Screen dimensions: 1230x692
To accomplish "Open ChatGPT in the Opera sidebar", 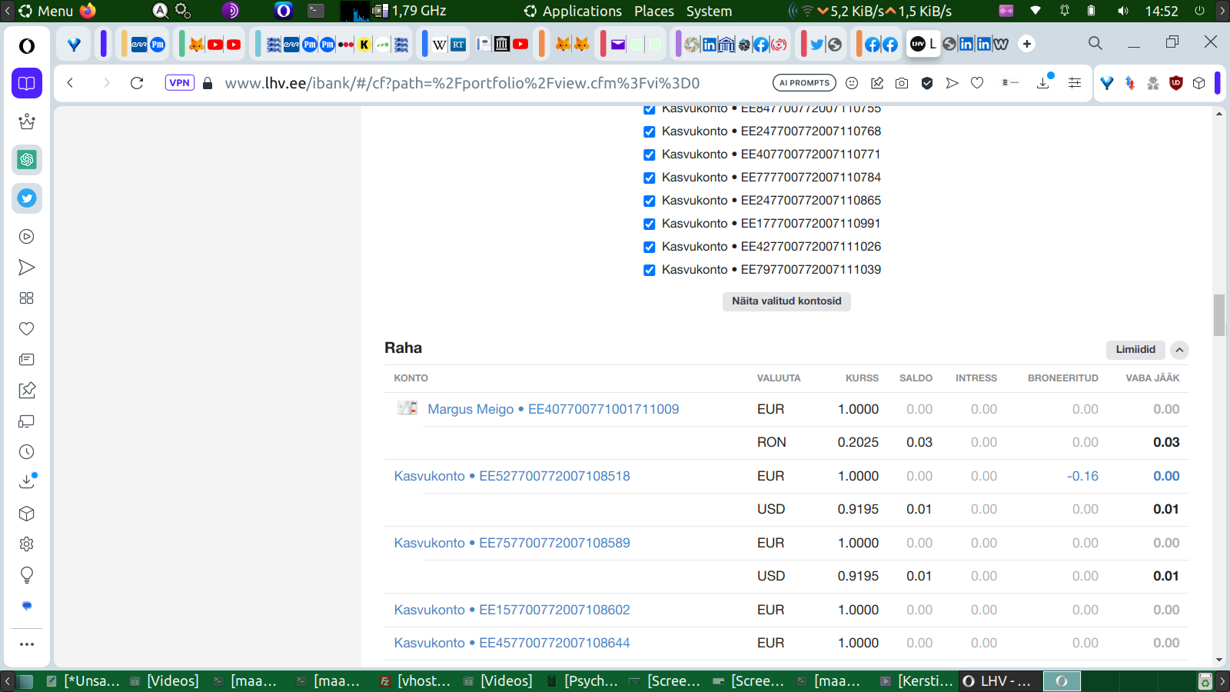I will click(x=27, y=160).
